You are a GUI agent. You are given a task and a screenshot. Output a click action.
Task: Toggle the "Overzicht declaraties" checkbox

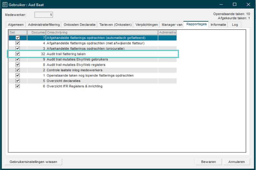[x=17, y=81]
